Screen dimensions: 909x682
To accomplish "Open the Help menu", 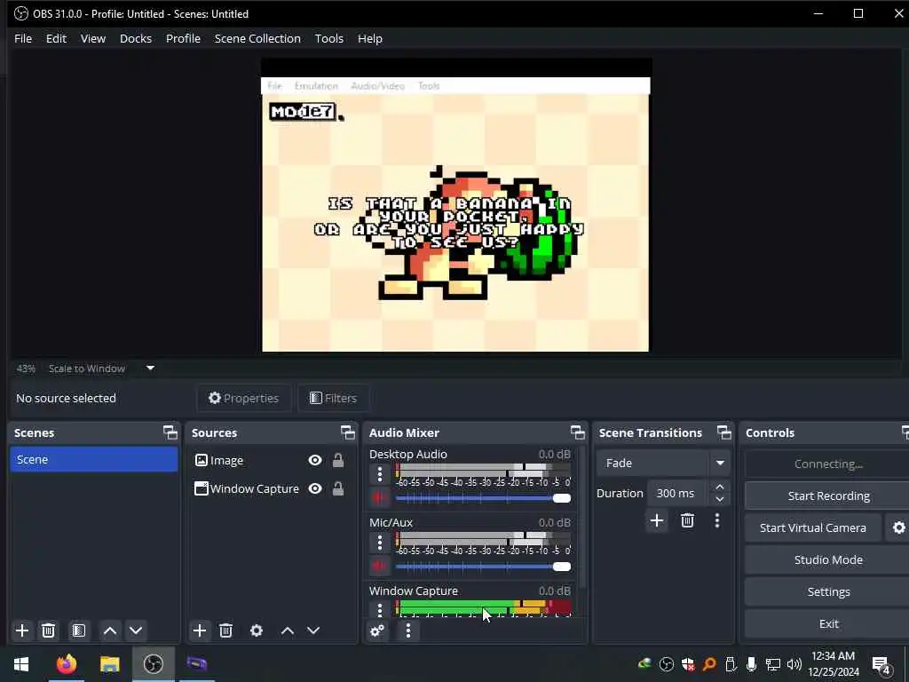I will coord(370,38).
